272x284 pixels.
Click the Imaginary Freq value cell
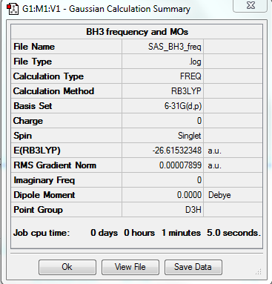tap(162, 180)
